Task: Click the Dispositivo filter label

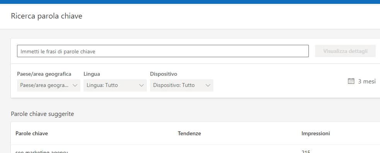Action: [164, 74]
